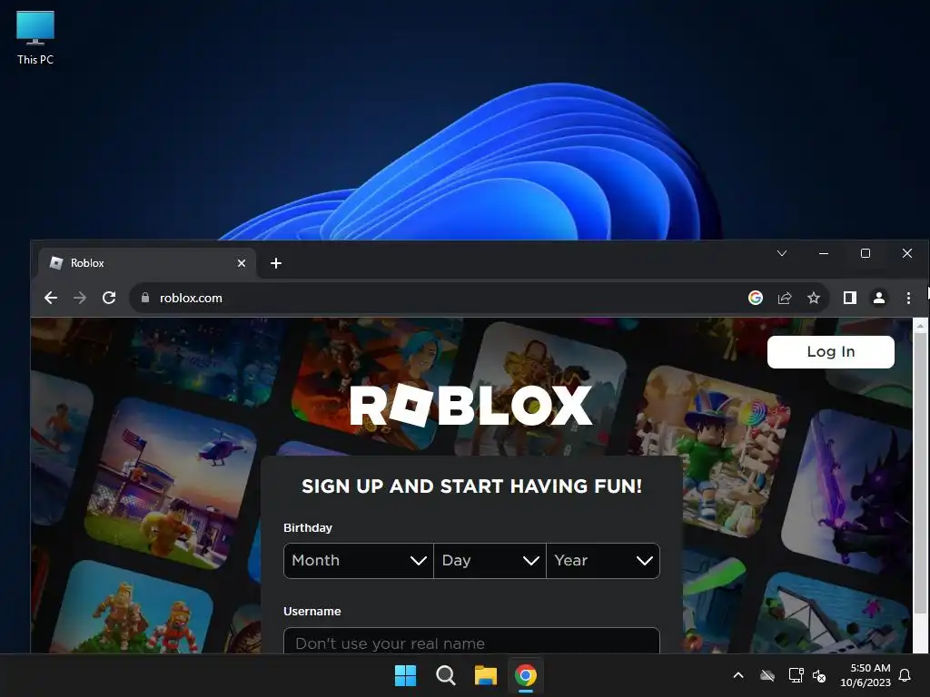This screenshot has height=697, width=930.
Task: Share this page icon
Action: click(785, 298)
